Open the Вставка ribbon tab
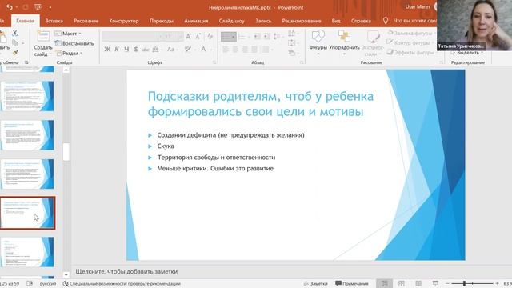This screenshot has width=512, height=288. click(54, 21)
